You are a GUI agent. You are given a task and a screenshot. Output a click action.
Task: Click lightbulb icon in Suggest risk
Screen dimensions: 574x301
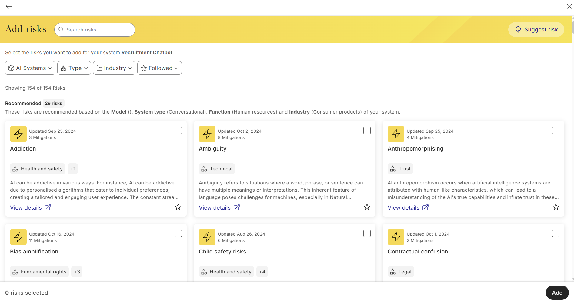518,30
